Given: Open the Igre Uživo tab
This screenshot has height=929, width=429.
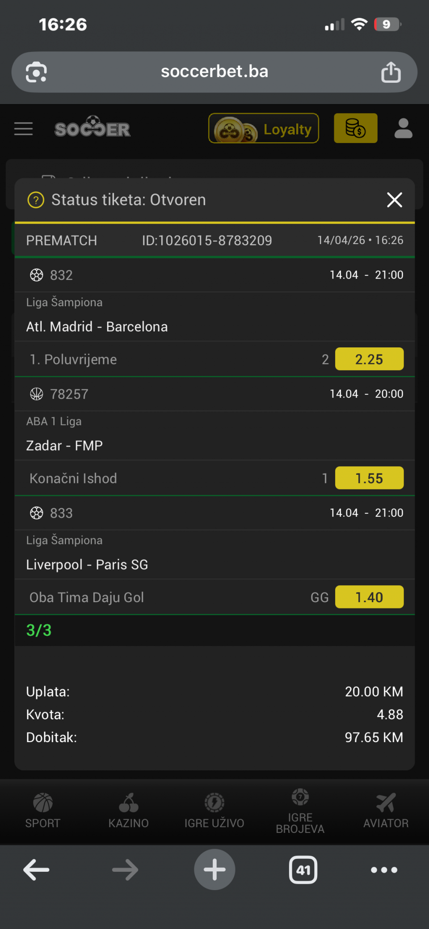Looking at the screenshot, I should pyautogui.click(x=214, y=811).
